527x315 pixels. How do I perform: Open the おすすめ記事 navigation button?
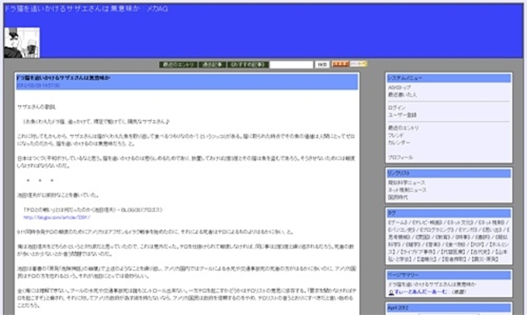tap(248, 65)
